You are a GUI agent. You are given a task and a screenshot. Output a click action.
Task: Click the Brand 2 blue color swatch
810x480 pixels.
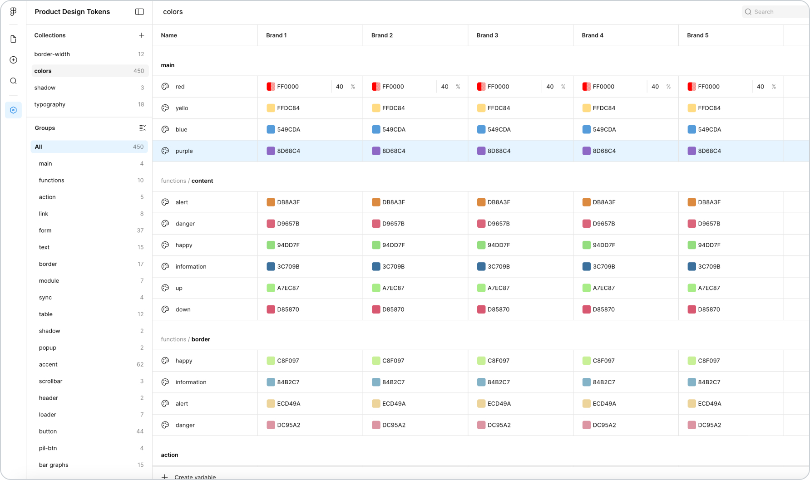(x=376, y=130)
